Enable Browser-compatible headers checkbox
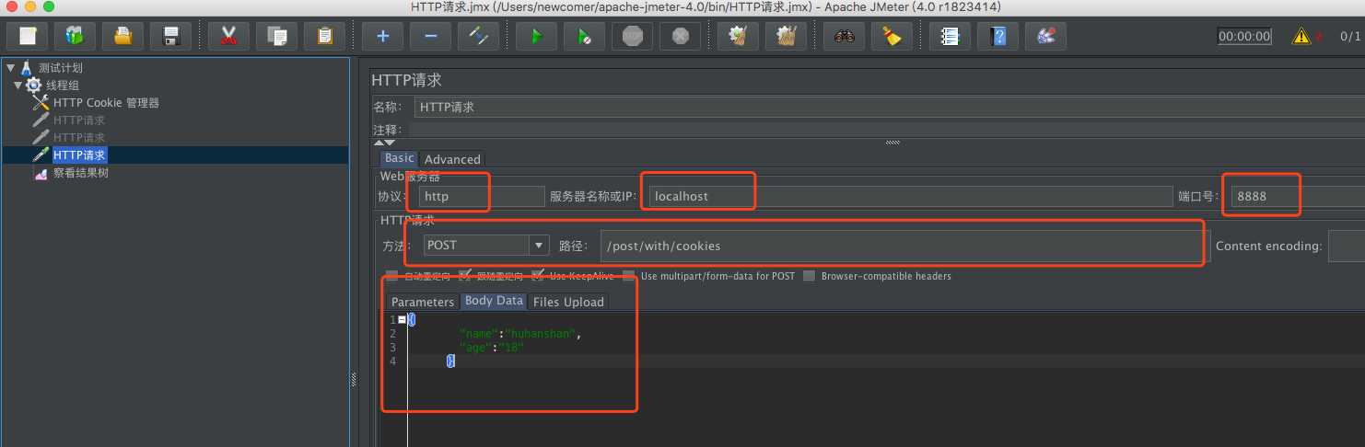Image resolution: width=1365 pixels, height=447 pixels. [810, 276]
